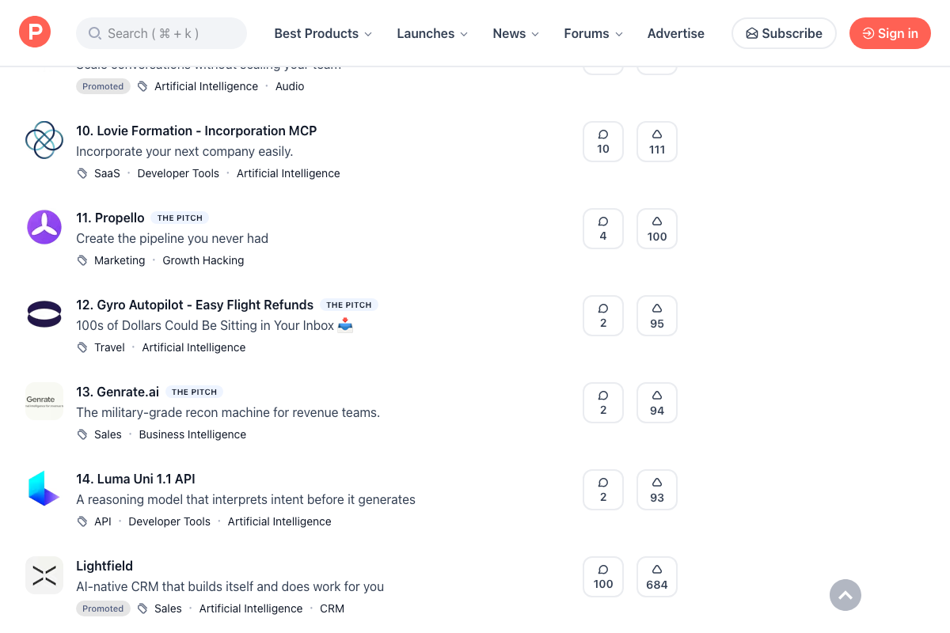This screenshot has height=633, width=950.
Task: Click the search magnifier icon
Action: click(x=95, y=33)
